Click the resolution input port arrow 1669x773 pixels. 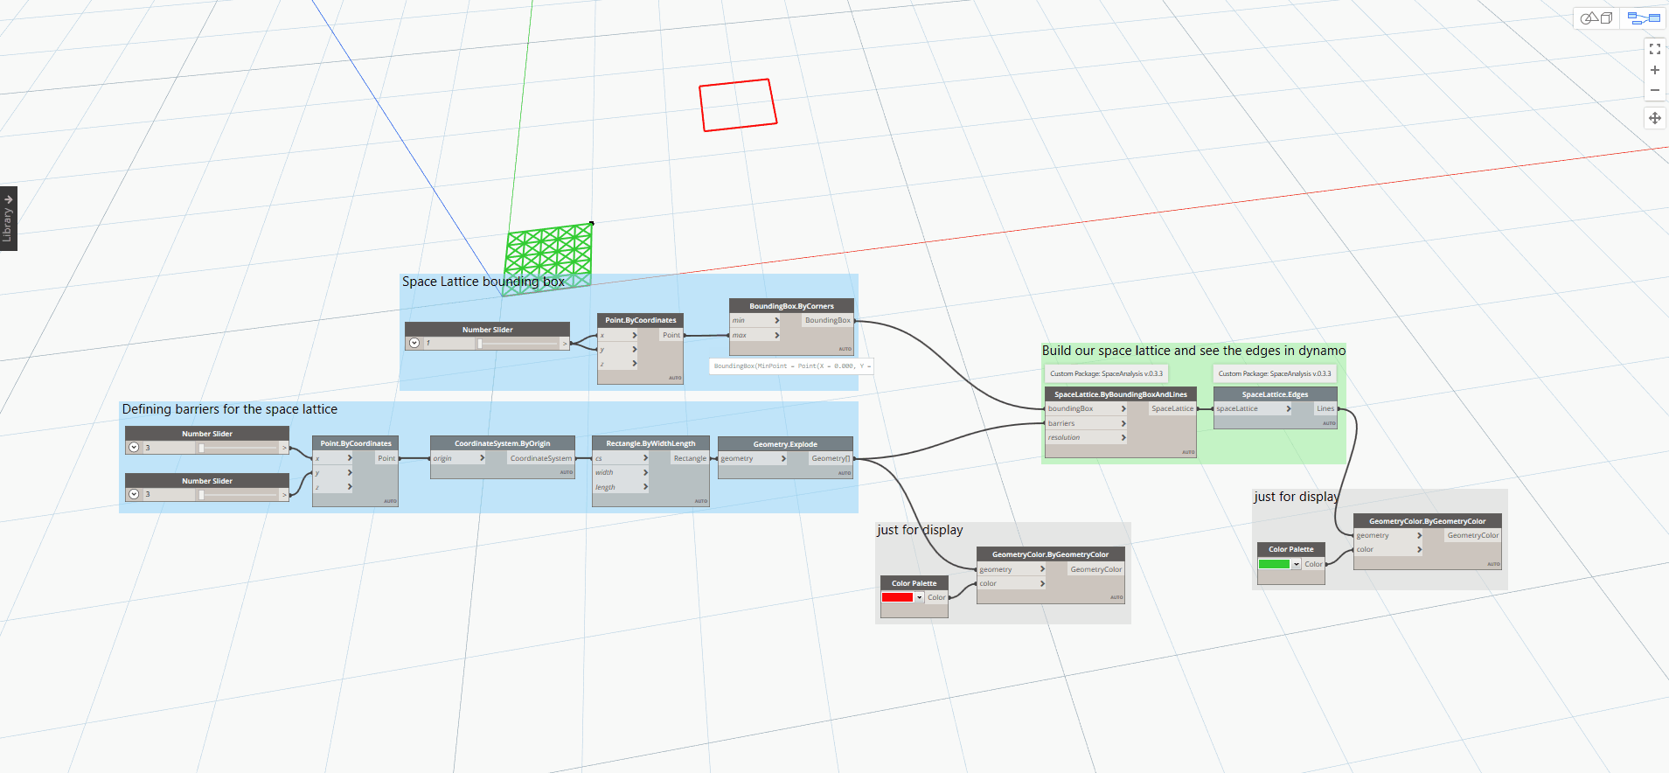[1123, 437]
